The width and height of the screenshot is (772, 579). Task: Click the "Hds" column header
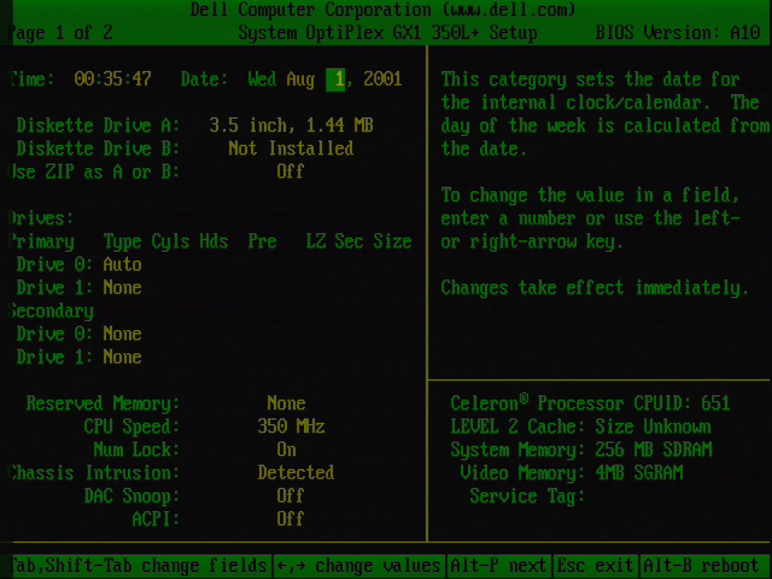point(214,241)
